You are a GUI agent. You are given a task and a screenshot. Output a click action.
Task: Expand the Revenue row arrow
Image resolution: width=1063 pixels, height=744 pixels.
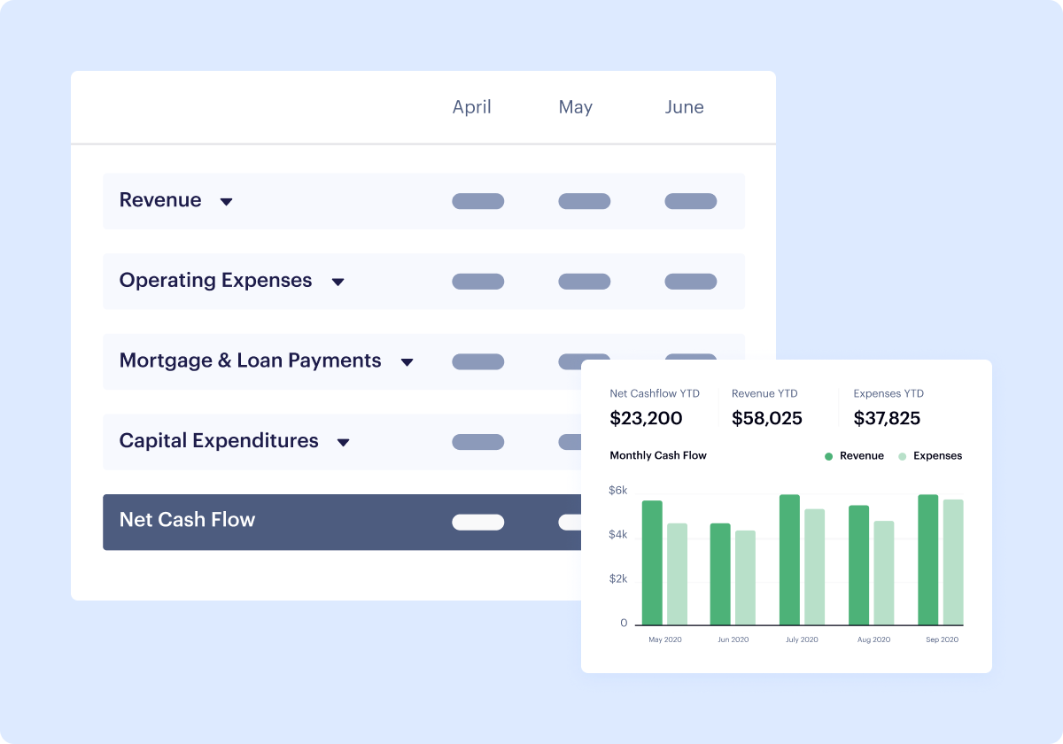tap(226, 202)
